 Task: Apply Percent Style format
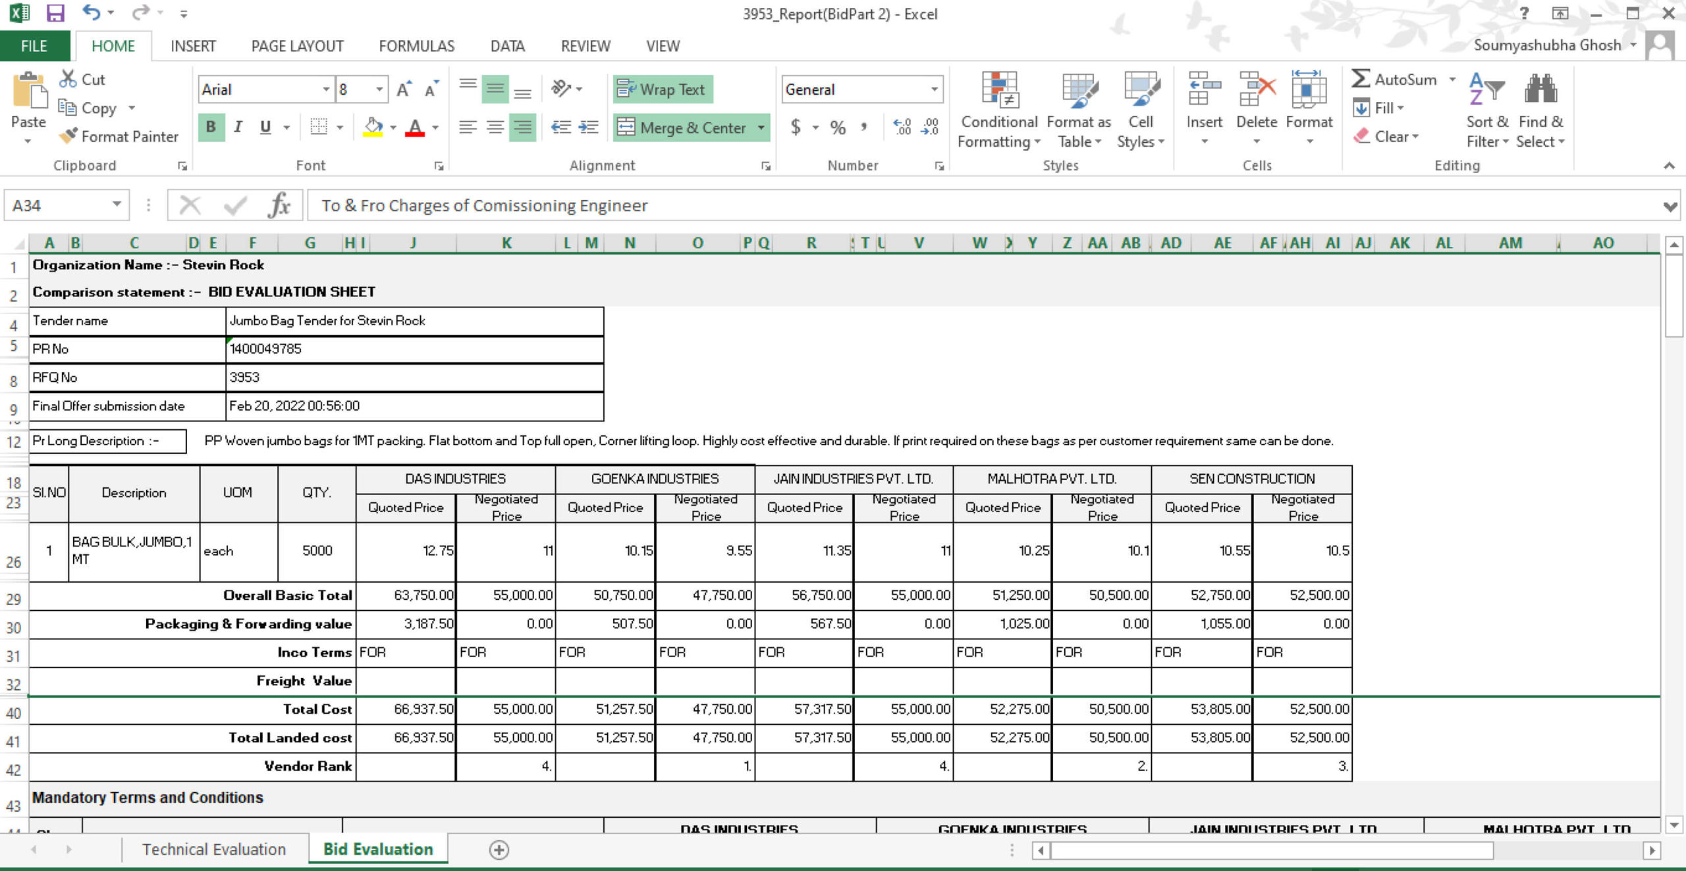838,127
